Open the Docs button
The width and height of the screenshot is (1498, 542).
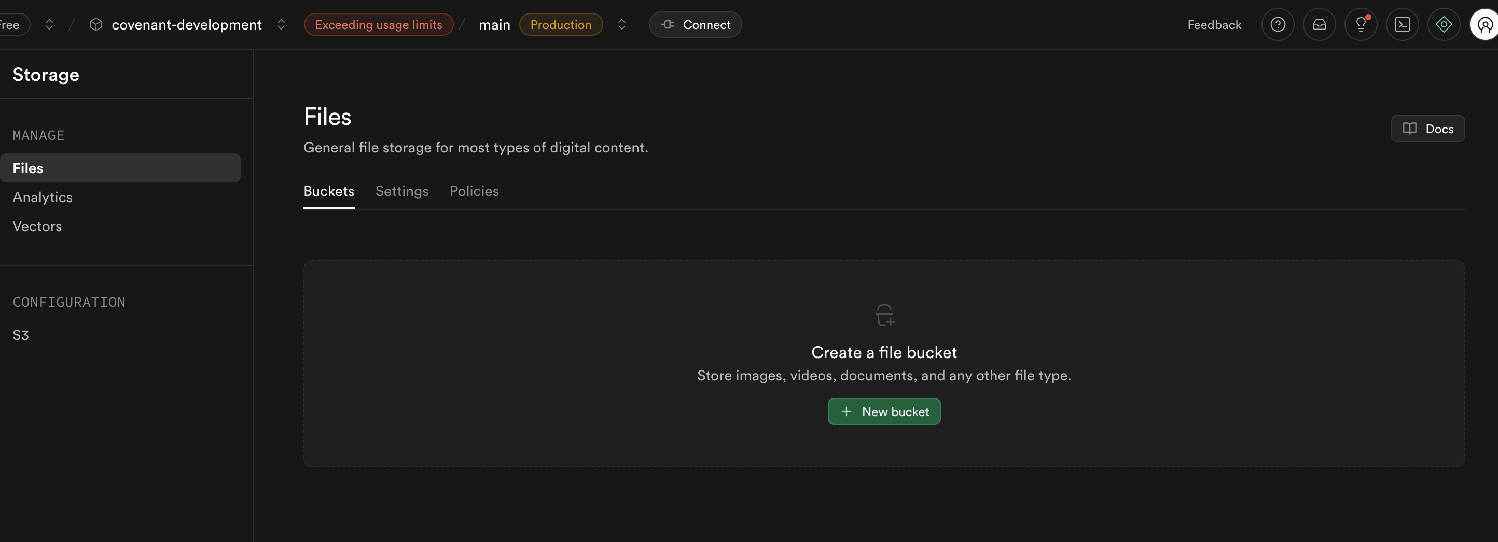[x=1427, y=129]
